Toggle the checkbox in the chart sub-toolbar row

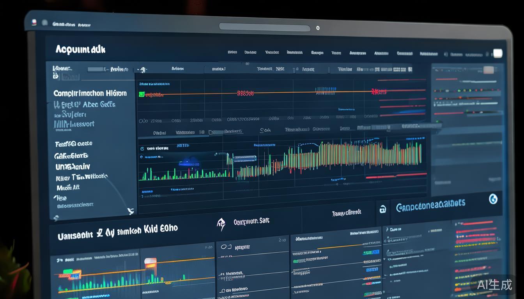point(211,132)
